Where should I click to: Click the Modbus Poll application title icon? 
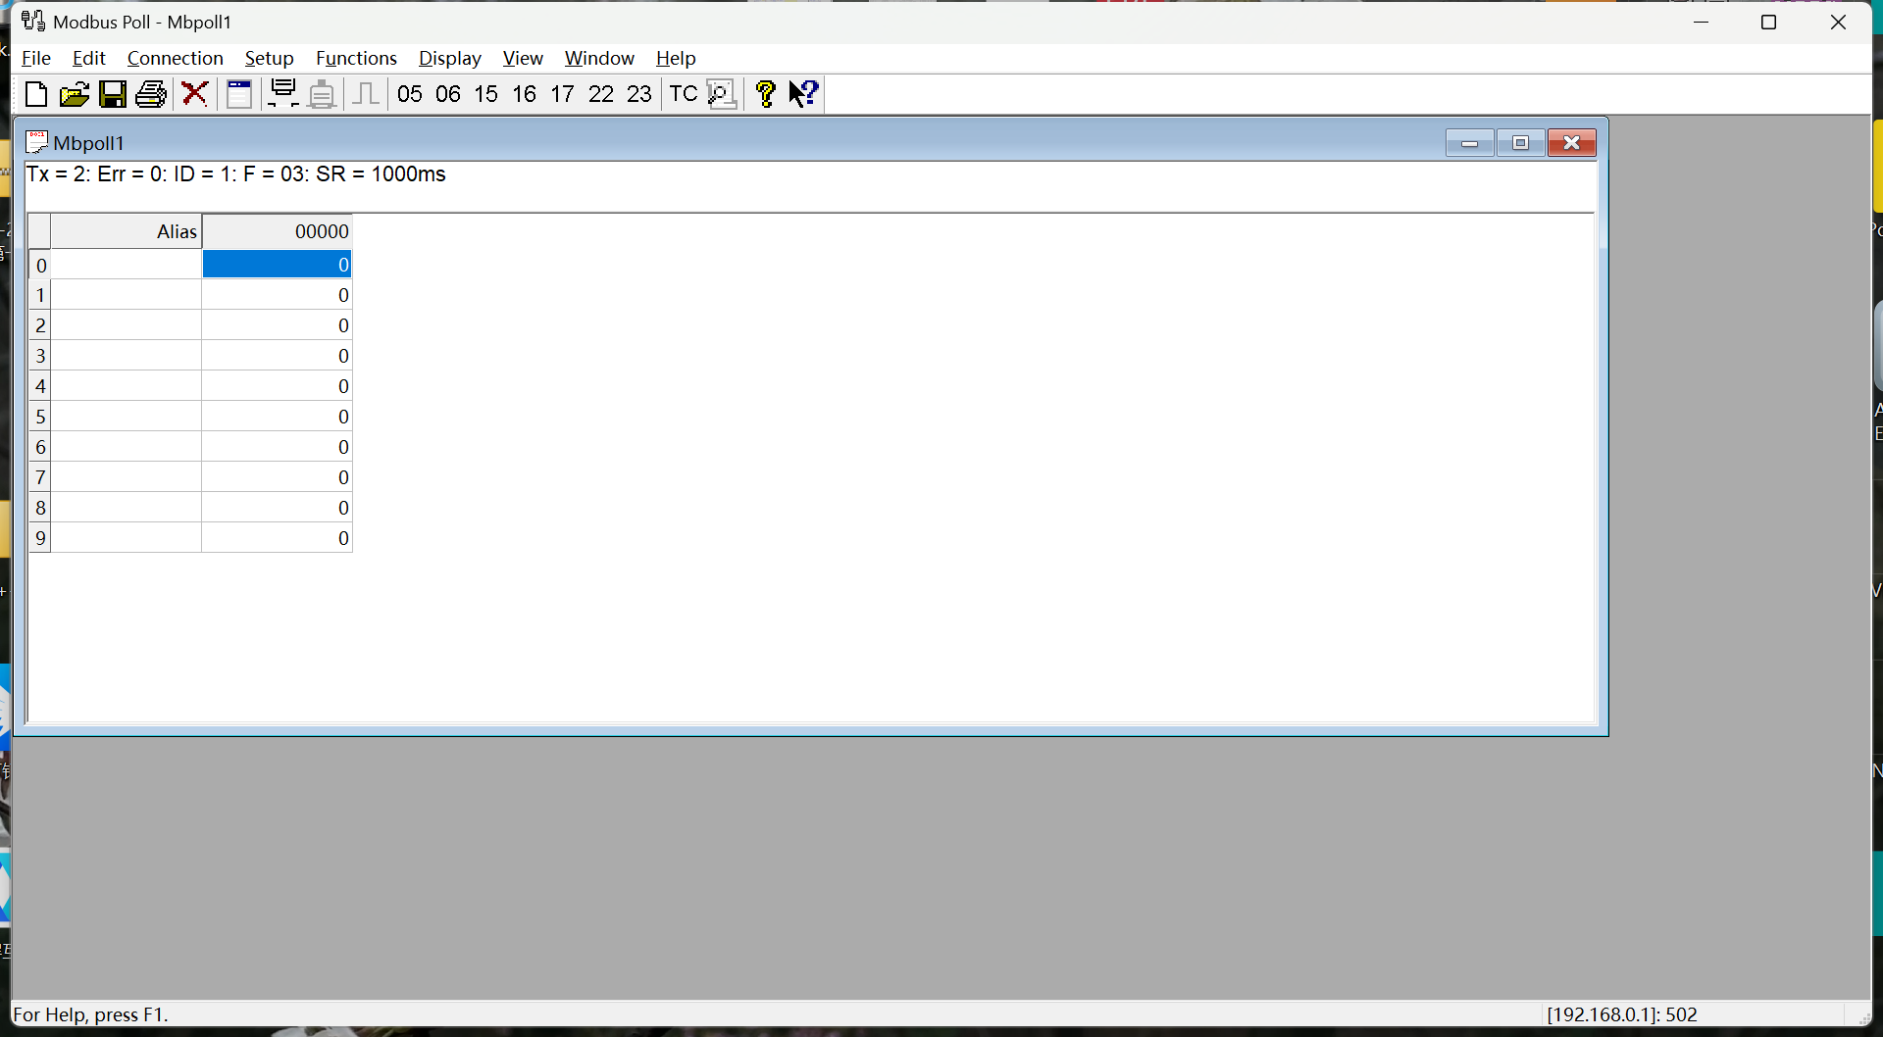pyautogui.click(x=33, y=22)
